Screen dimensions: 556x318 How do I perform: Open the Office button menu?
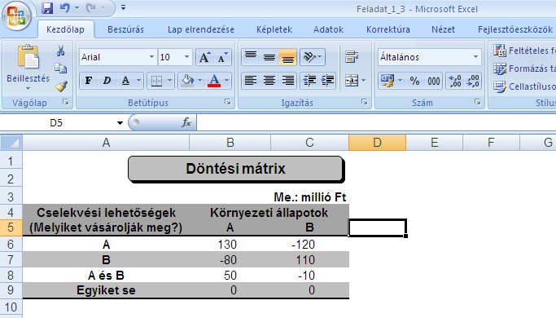tap(16, 16)
